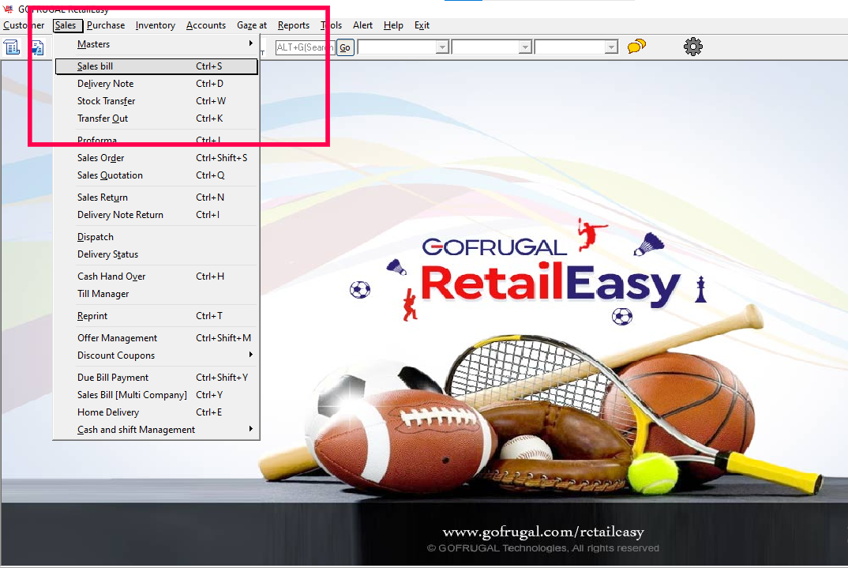Choose Delivery Status menu entry
This screenshot has height=568, width=848.
[x=156, y=254]
